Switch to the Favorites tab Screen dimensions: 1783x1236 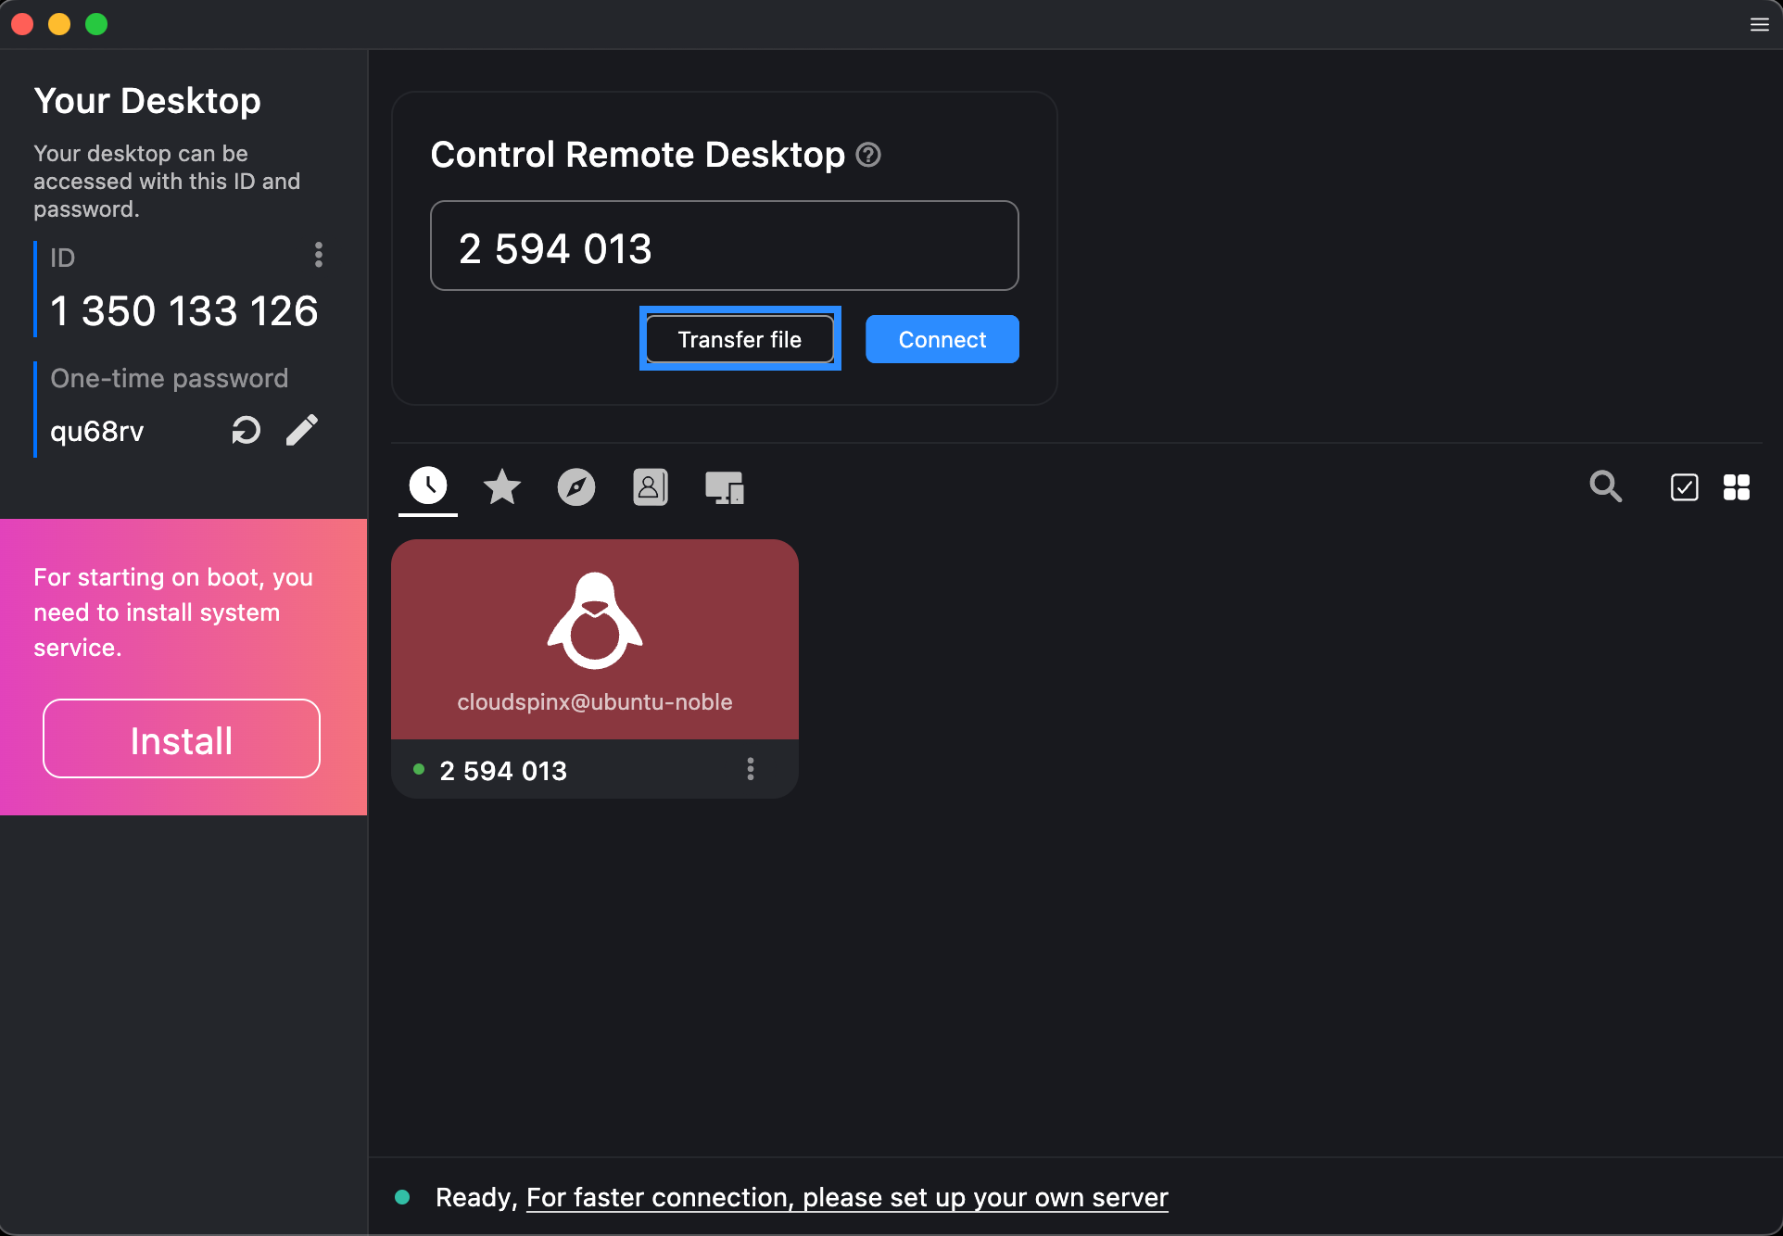(x=501, y=486)
